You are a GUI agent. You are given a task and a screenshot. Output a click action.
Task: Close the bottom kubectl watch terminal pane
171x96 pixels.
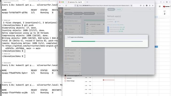[3, 82]
